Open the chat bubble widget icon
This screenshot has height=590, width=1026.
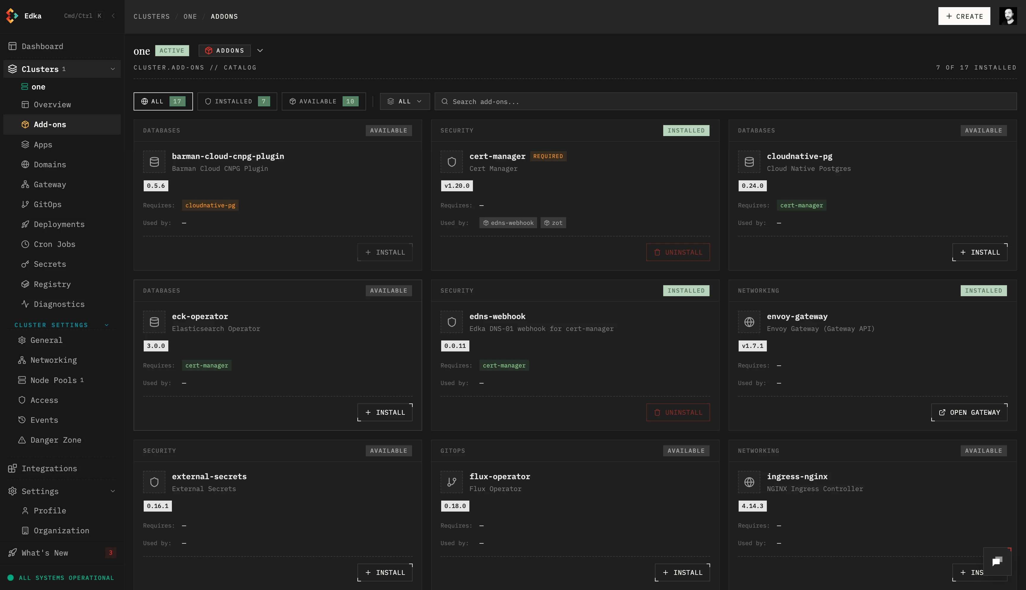click(x=997, y=561)
